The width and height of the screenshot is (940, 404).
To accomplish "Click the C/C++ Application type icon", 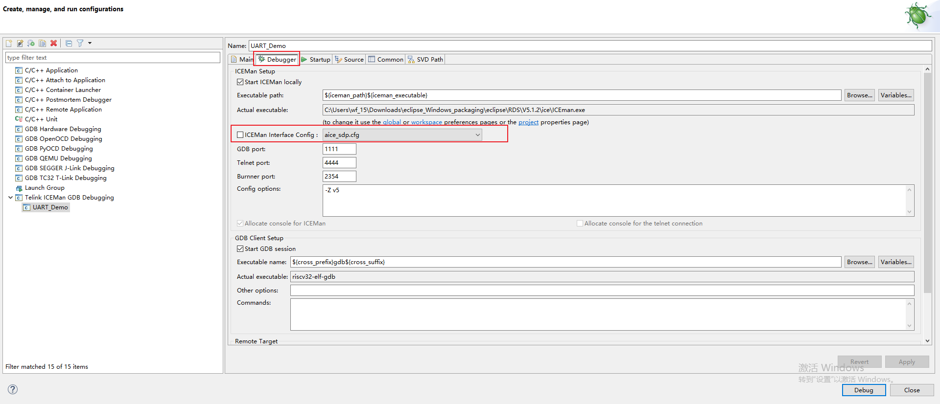I will (19, 70).
